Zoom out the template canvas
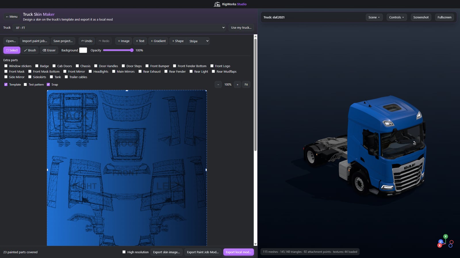460x258 pixels. click(218, 85)
